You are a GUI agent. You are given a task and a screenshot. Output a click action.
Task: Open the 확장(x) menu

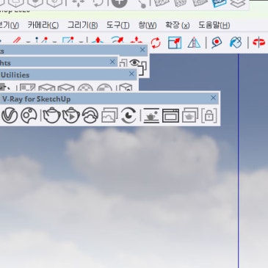pos(178,25)
